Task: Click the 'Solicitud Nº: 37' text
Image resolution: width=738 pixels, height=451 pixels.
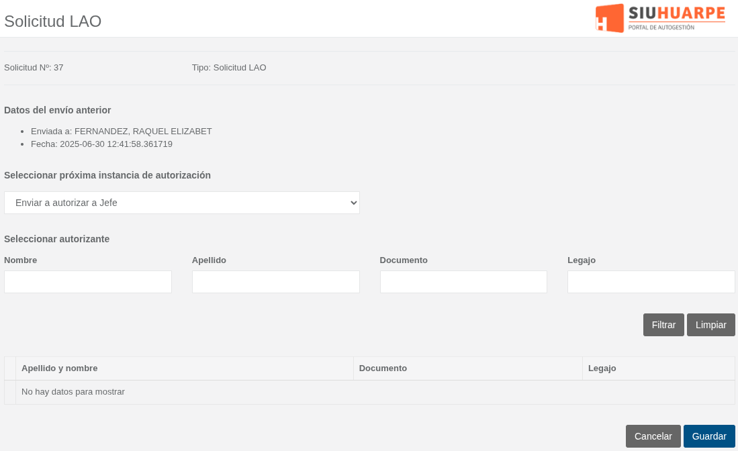Action: (x=34, y=68)
